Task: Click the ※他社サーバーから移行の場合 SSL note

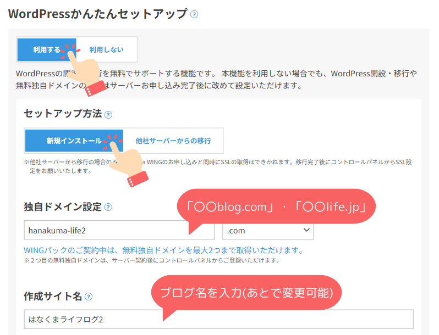Action: click(218, 166)
